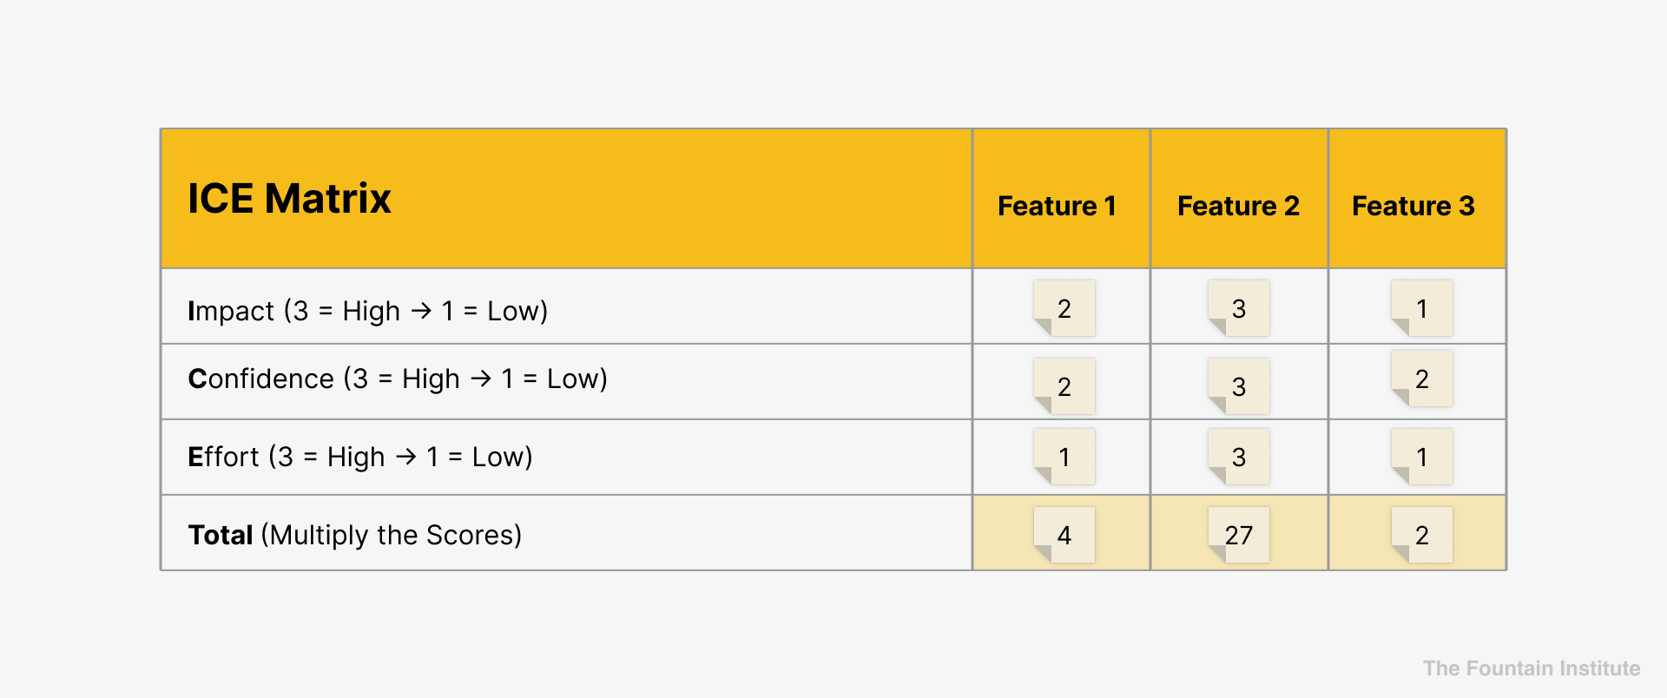This screenshot has width=1667, height=698.
Task: Click Feature 1 Effort sticky note
Action: coord(1064,457)
